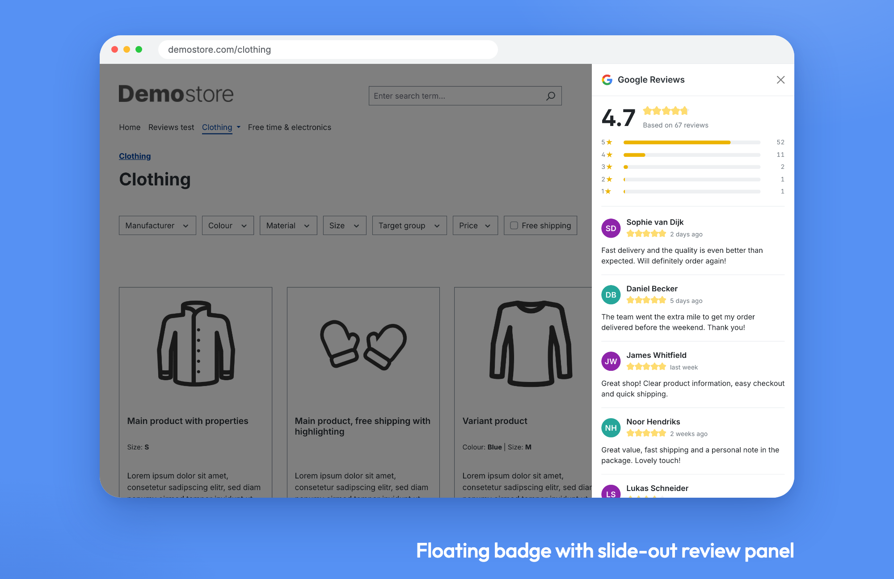Viewport: 894px width, 579px height.
Task: Open the Reviews test menu item
Action: (x=171, y=127)
